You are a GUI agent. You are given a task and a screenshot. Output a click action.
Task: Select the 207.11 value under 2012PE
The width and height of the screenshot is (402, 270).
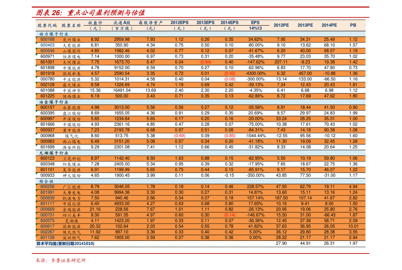(281, 62)
